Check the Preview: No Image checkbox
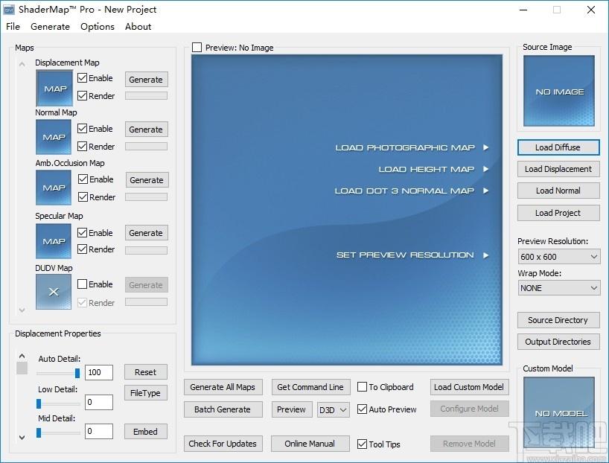The width and height of the screenshot is (609, 463). (197, 48)
